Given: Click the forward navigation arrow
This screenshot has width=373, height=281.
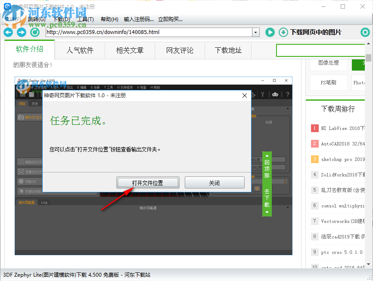Looking at the screenshot, I should (x=21, y=32).
